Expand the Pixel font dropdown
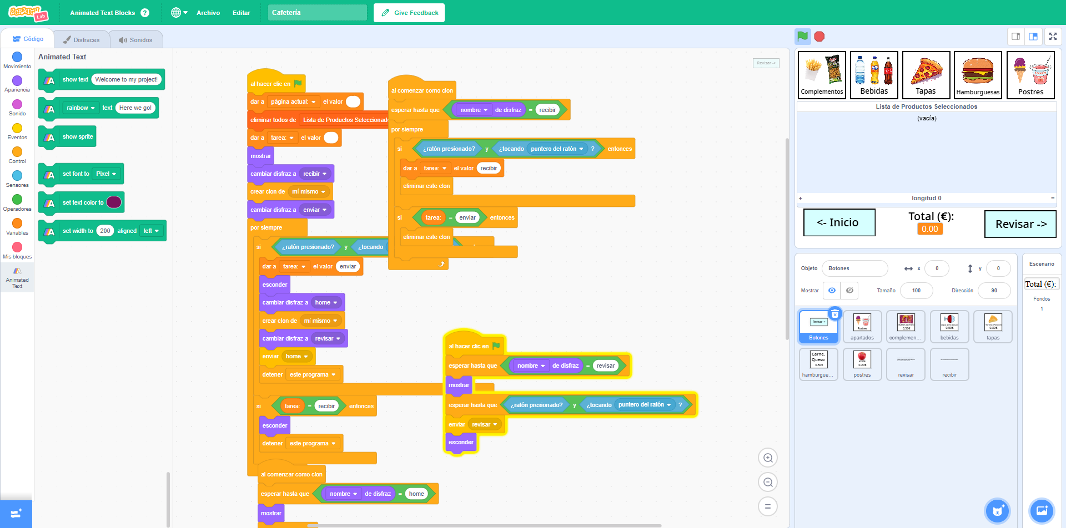 [x=107, y=174]
